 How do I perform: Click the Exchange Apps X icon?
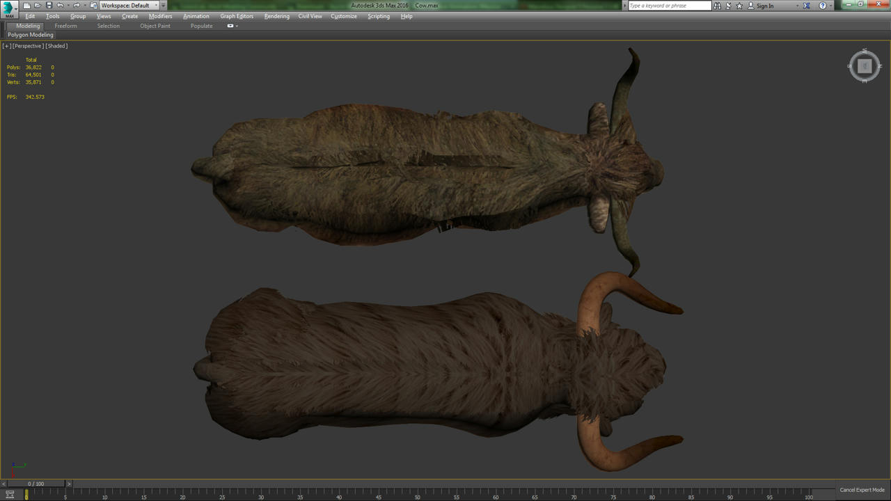click(807, 6)
